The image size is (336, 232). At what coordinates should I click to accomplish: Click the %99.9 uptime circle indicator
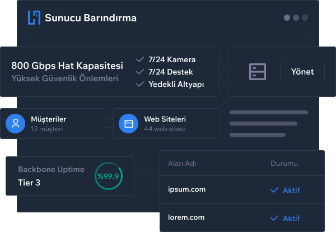click(x=109, y=176)
